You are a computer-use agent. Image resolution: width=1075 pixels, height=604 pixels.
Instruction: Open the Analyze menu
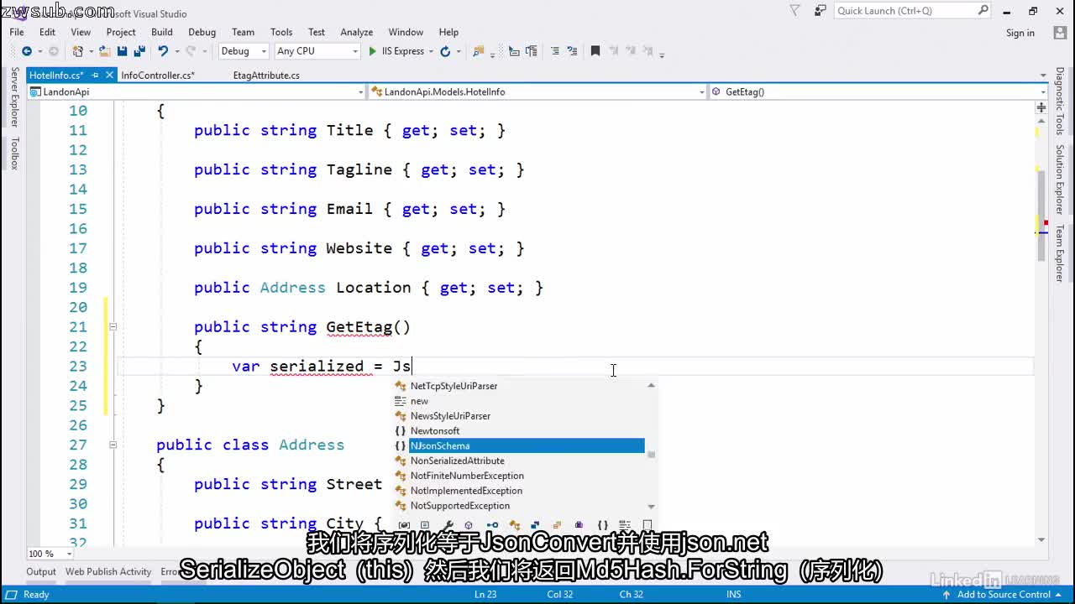point(356,32)
